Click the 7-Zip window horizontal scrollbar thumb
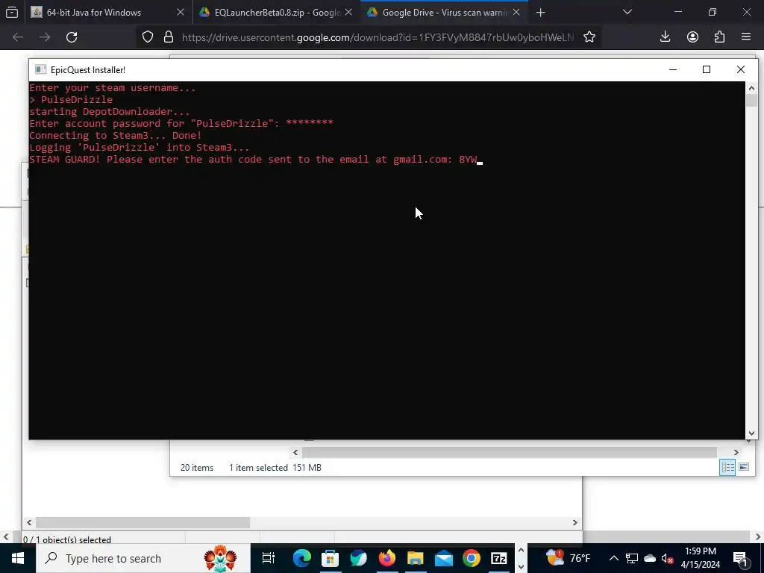 (x=143, y=523)
